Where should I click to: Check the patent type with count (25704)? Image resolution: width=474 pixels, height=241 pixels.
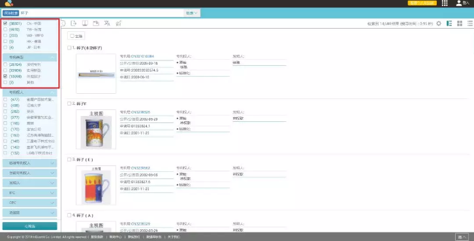coord(5,64)
